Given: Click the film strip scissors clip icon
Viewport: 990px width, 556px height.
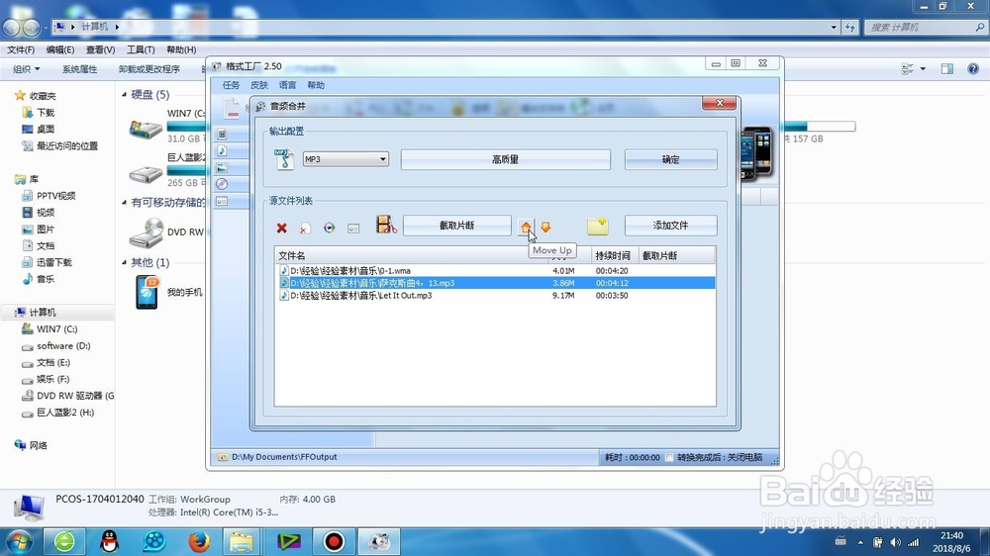Looking at the screenshot, I should 386,225.
